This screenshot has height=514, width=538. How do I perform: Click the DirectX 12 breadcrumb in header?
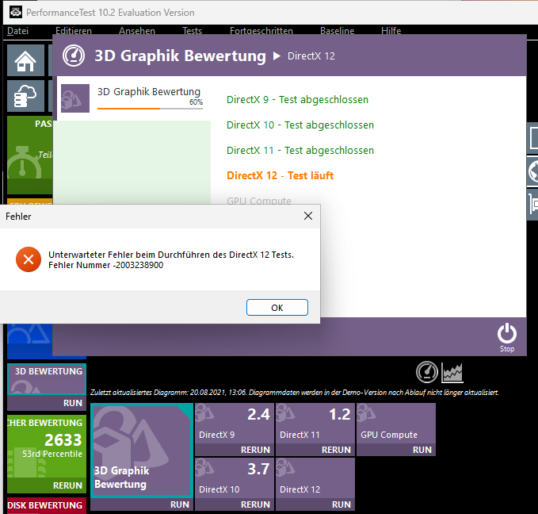click(311, 56)
